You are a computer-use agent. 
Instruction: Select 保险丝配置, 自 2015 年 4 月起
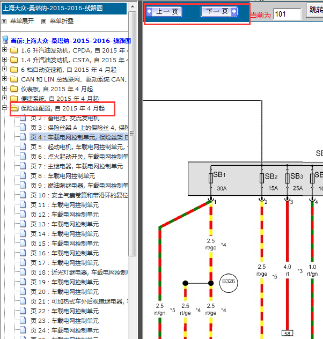[x=63, y=108]
